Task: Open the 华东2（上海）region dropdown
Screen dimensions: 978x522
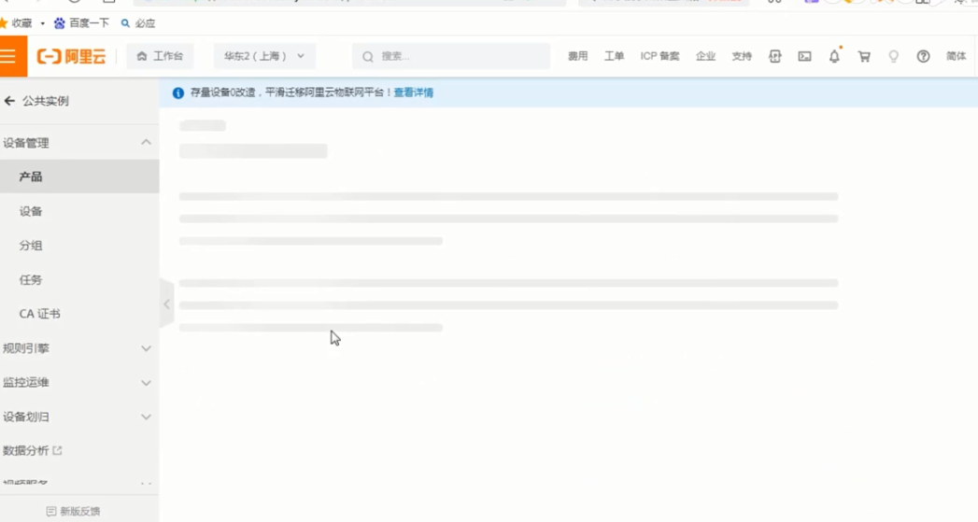Action: pos(264,57)
